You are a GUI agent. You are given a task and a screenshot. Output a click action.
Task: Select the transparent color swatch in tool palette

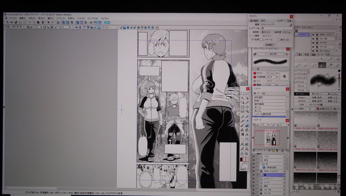[x=247, y=159]
